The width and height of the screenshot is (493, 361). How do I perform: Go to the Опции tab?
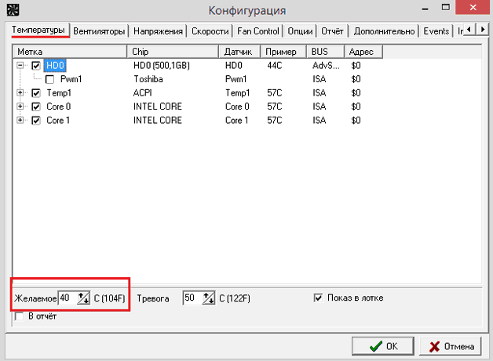click(300, 31)
